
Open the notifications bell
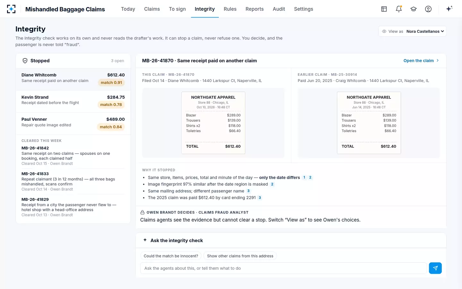tap(399, 9)
